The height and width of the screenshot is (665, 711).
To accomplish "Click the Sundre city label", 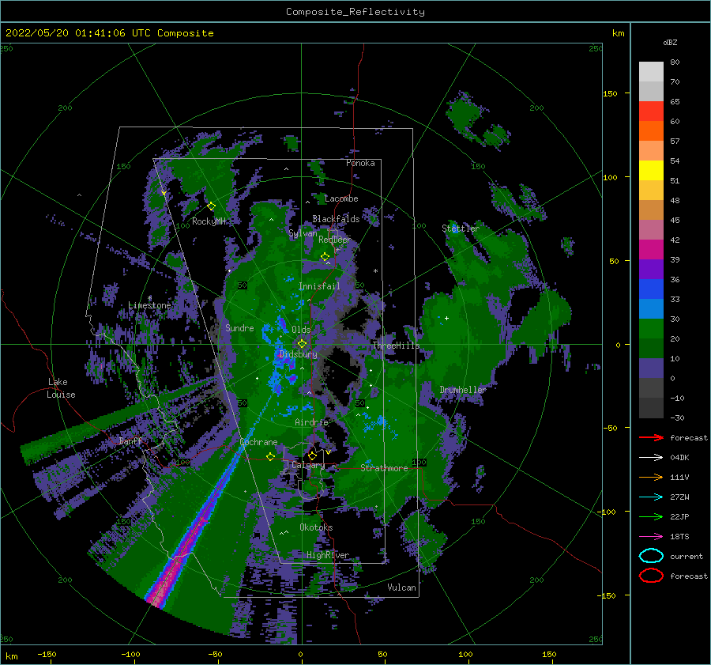I will click(x=239, y=327).
